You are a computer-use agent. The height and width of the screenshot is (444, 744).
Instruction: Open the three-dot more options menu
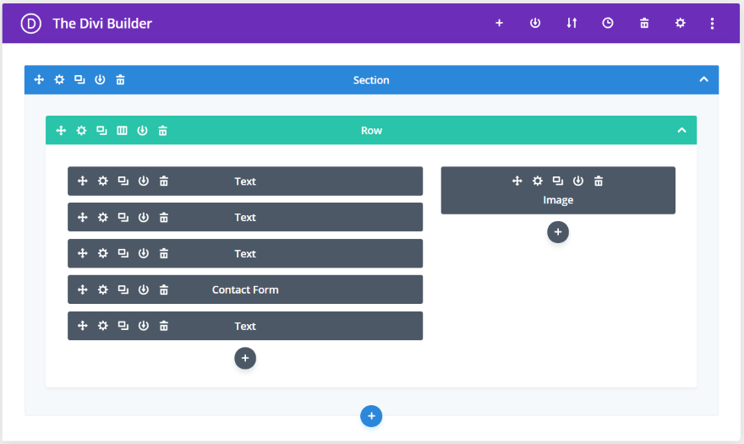[712, 24]
